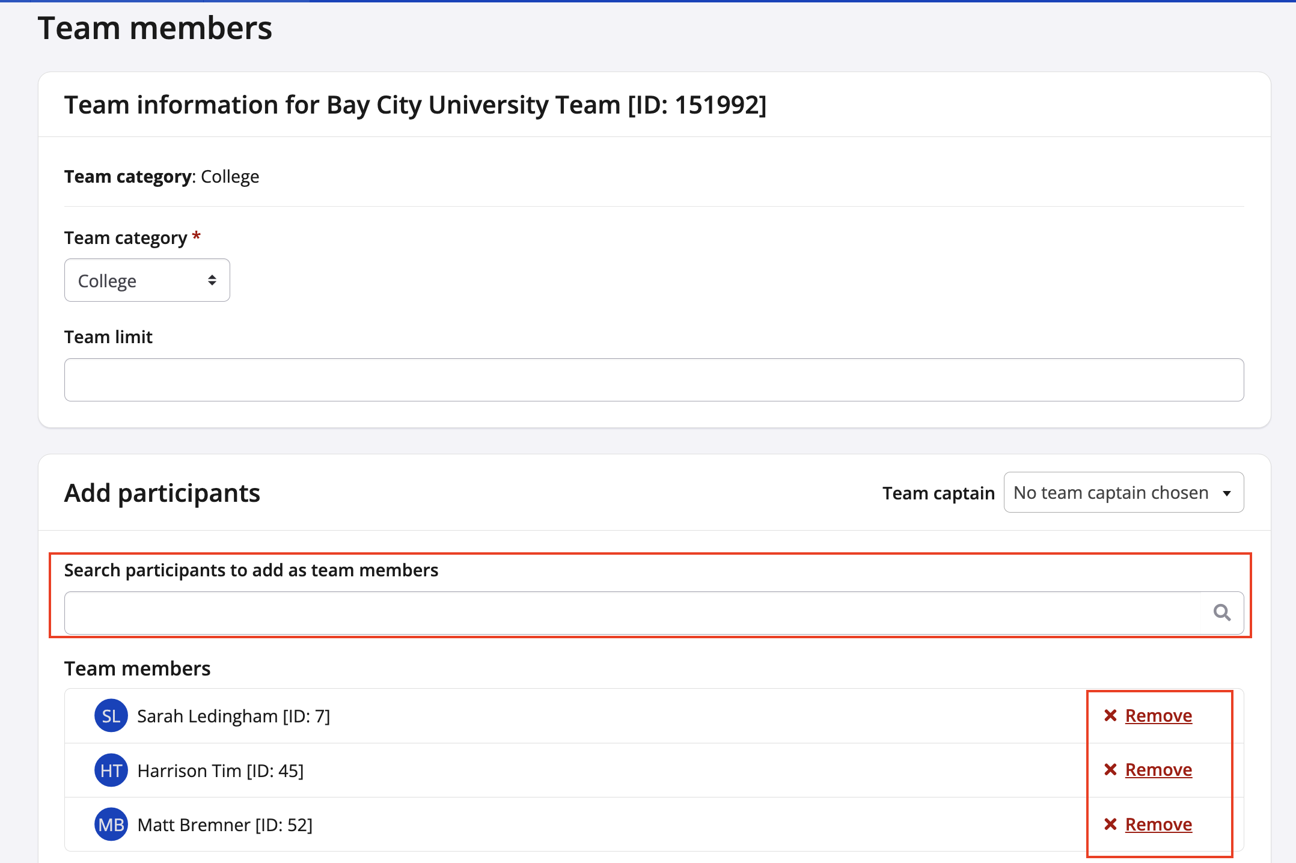Click the HT avatar for Harrison Tim
1296x863 pixels.
[111, 770]
